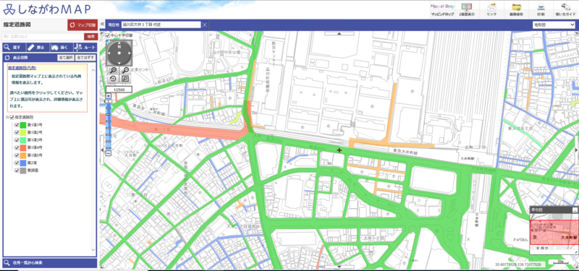Click the zoom-out magnifier icon
The width and height of the screenshot is (579, 271).
[125, 70]
